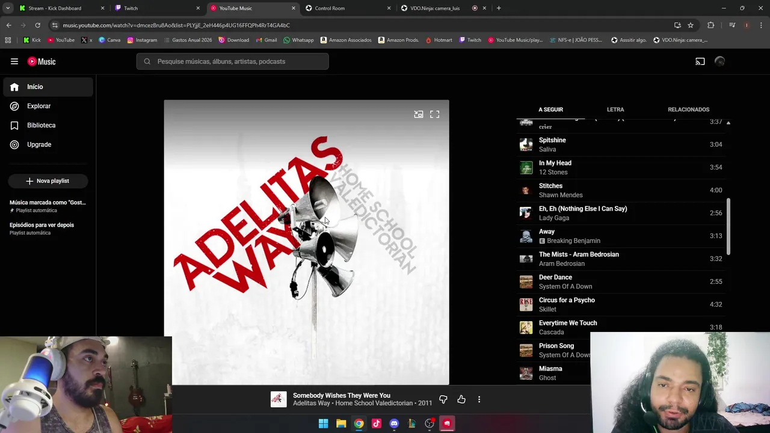Click the queue list scrollbar

coord(728,227)
